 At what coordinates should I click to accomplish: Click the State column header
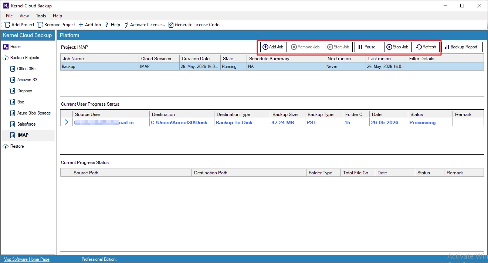pos(233,58)
